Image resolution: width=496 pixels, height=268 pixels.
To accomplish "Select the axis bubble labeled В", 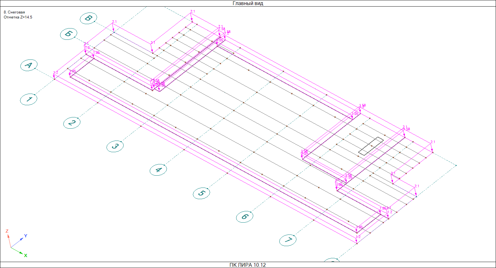I will coord(89,18).
